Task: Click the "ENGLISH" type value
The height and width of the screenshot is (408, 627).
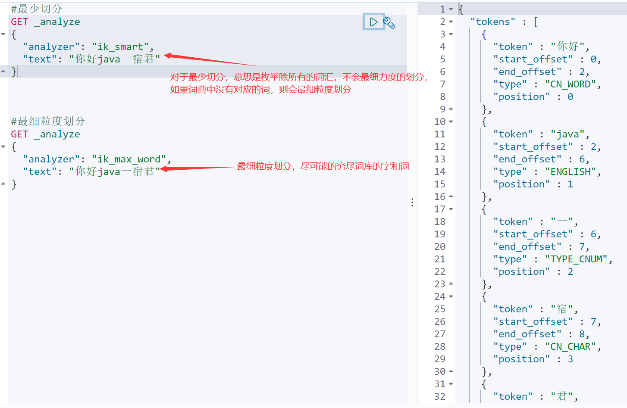Action: [571, 171]
